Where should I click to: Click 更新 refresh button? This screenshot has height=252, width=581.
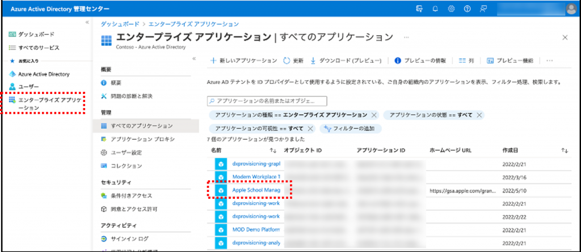click(293, 61)
